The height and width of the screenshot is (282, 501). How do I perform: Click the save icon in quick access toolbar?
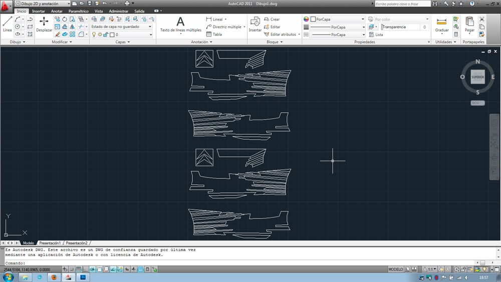[90, 4]
